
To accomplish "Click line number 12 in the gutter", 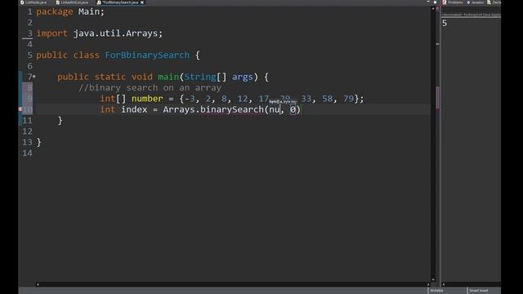I will pyautogui.click(x=27, y=131).
